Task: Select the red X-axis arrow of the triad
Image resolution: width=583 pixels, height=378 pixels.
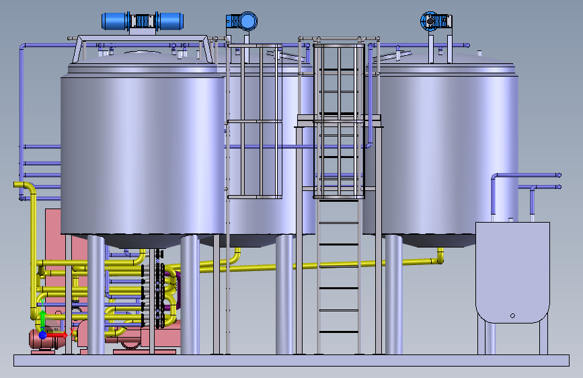Action: [57, 335]
